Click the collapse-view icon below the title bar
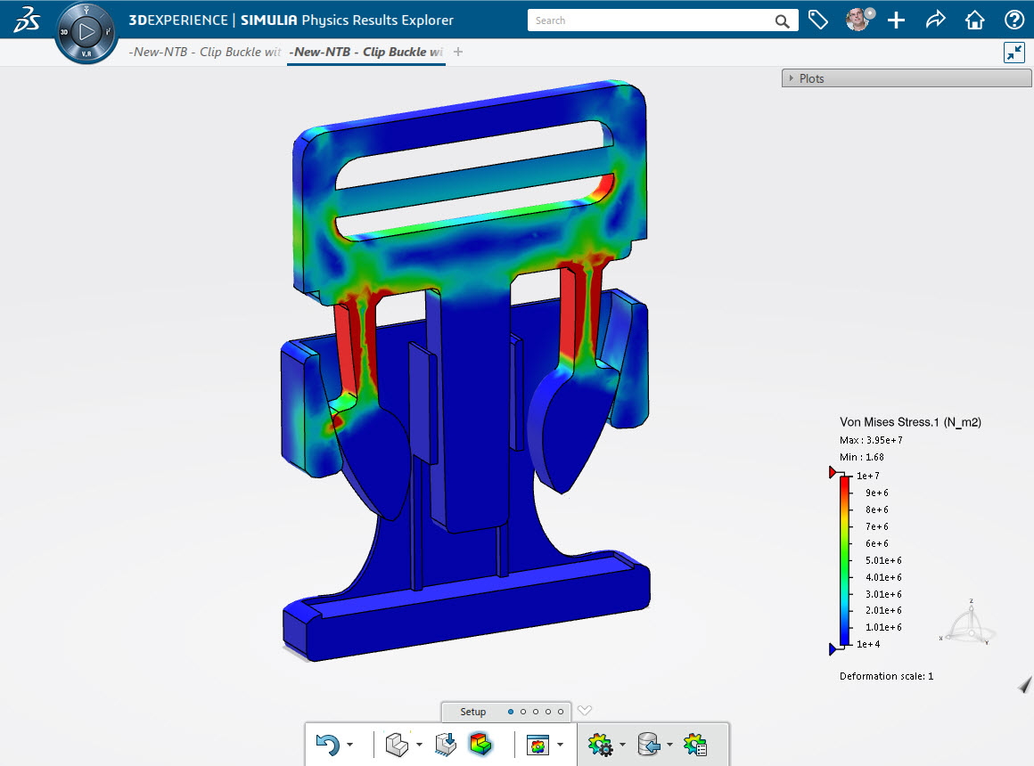 point(1013,53)
